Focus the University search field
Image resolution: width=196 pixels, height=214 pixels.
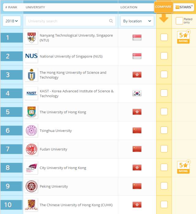pos(70,21)
